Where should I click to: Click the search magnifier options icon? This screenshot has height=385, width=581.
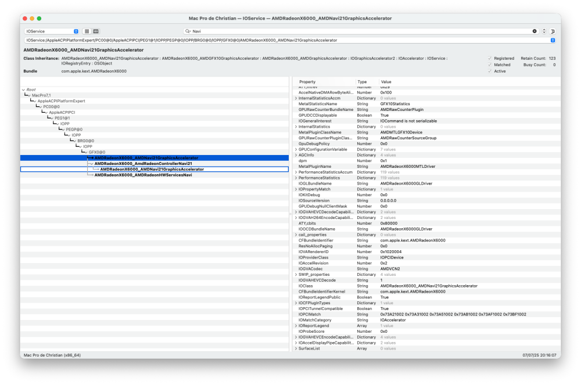click(188, 31)
